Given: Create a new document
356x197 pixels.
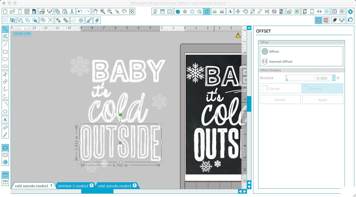Looking at the screenshot, I should [5, 11].
